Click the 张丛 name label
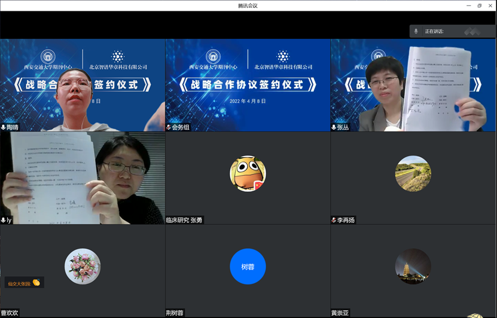Viewport: 497px width, 318px height. (x=343, y=127)
